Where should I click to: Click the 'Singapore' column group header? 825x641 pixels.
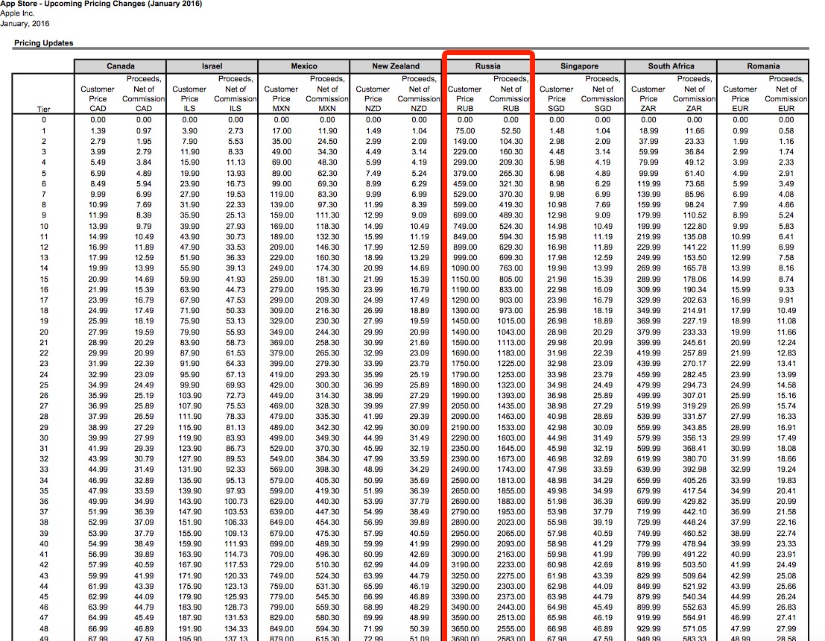579,66
